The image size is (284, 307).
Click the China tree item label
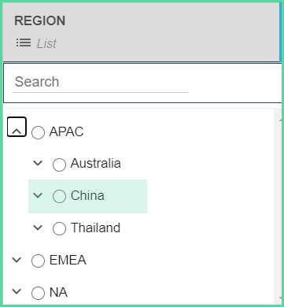[87, 196]
